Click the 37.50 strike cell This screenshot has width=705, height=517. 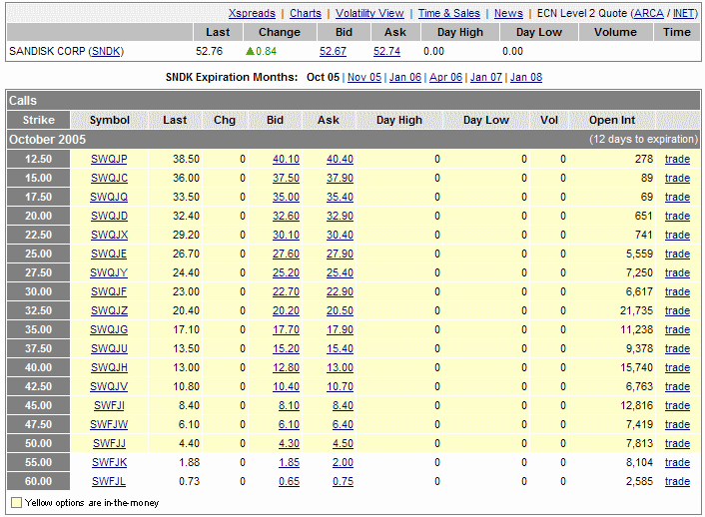(x=38, y=348)
